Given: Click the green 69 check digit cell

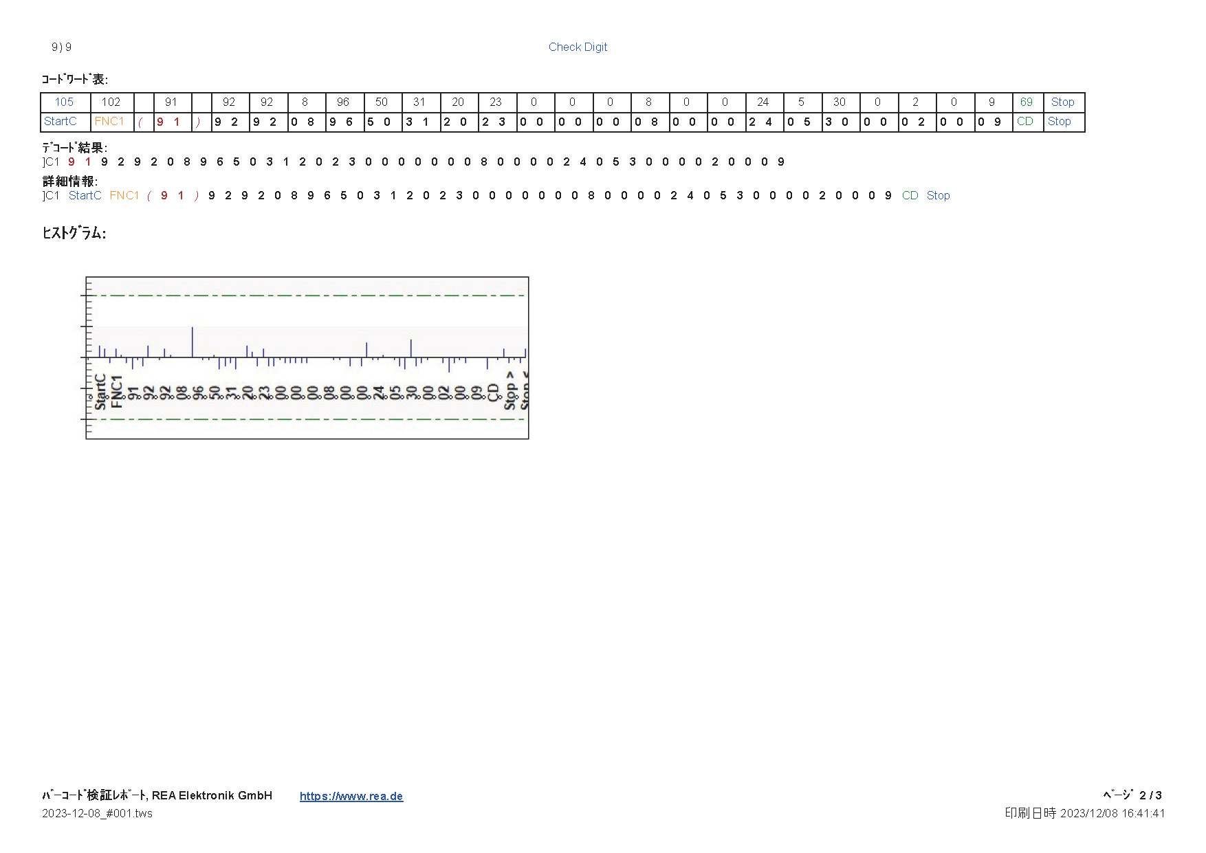Looking at the screenshot, I should pos(1027,102).
